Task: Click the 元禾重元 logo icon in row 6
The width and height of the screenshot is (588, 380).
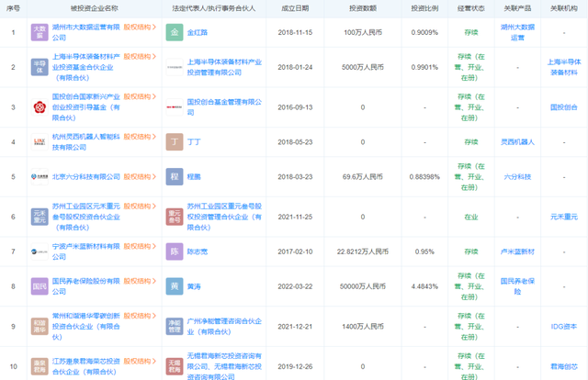Action: point(40,217)
